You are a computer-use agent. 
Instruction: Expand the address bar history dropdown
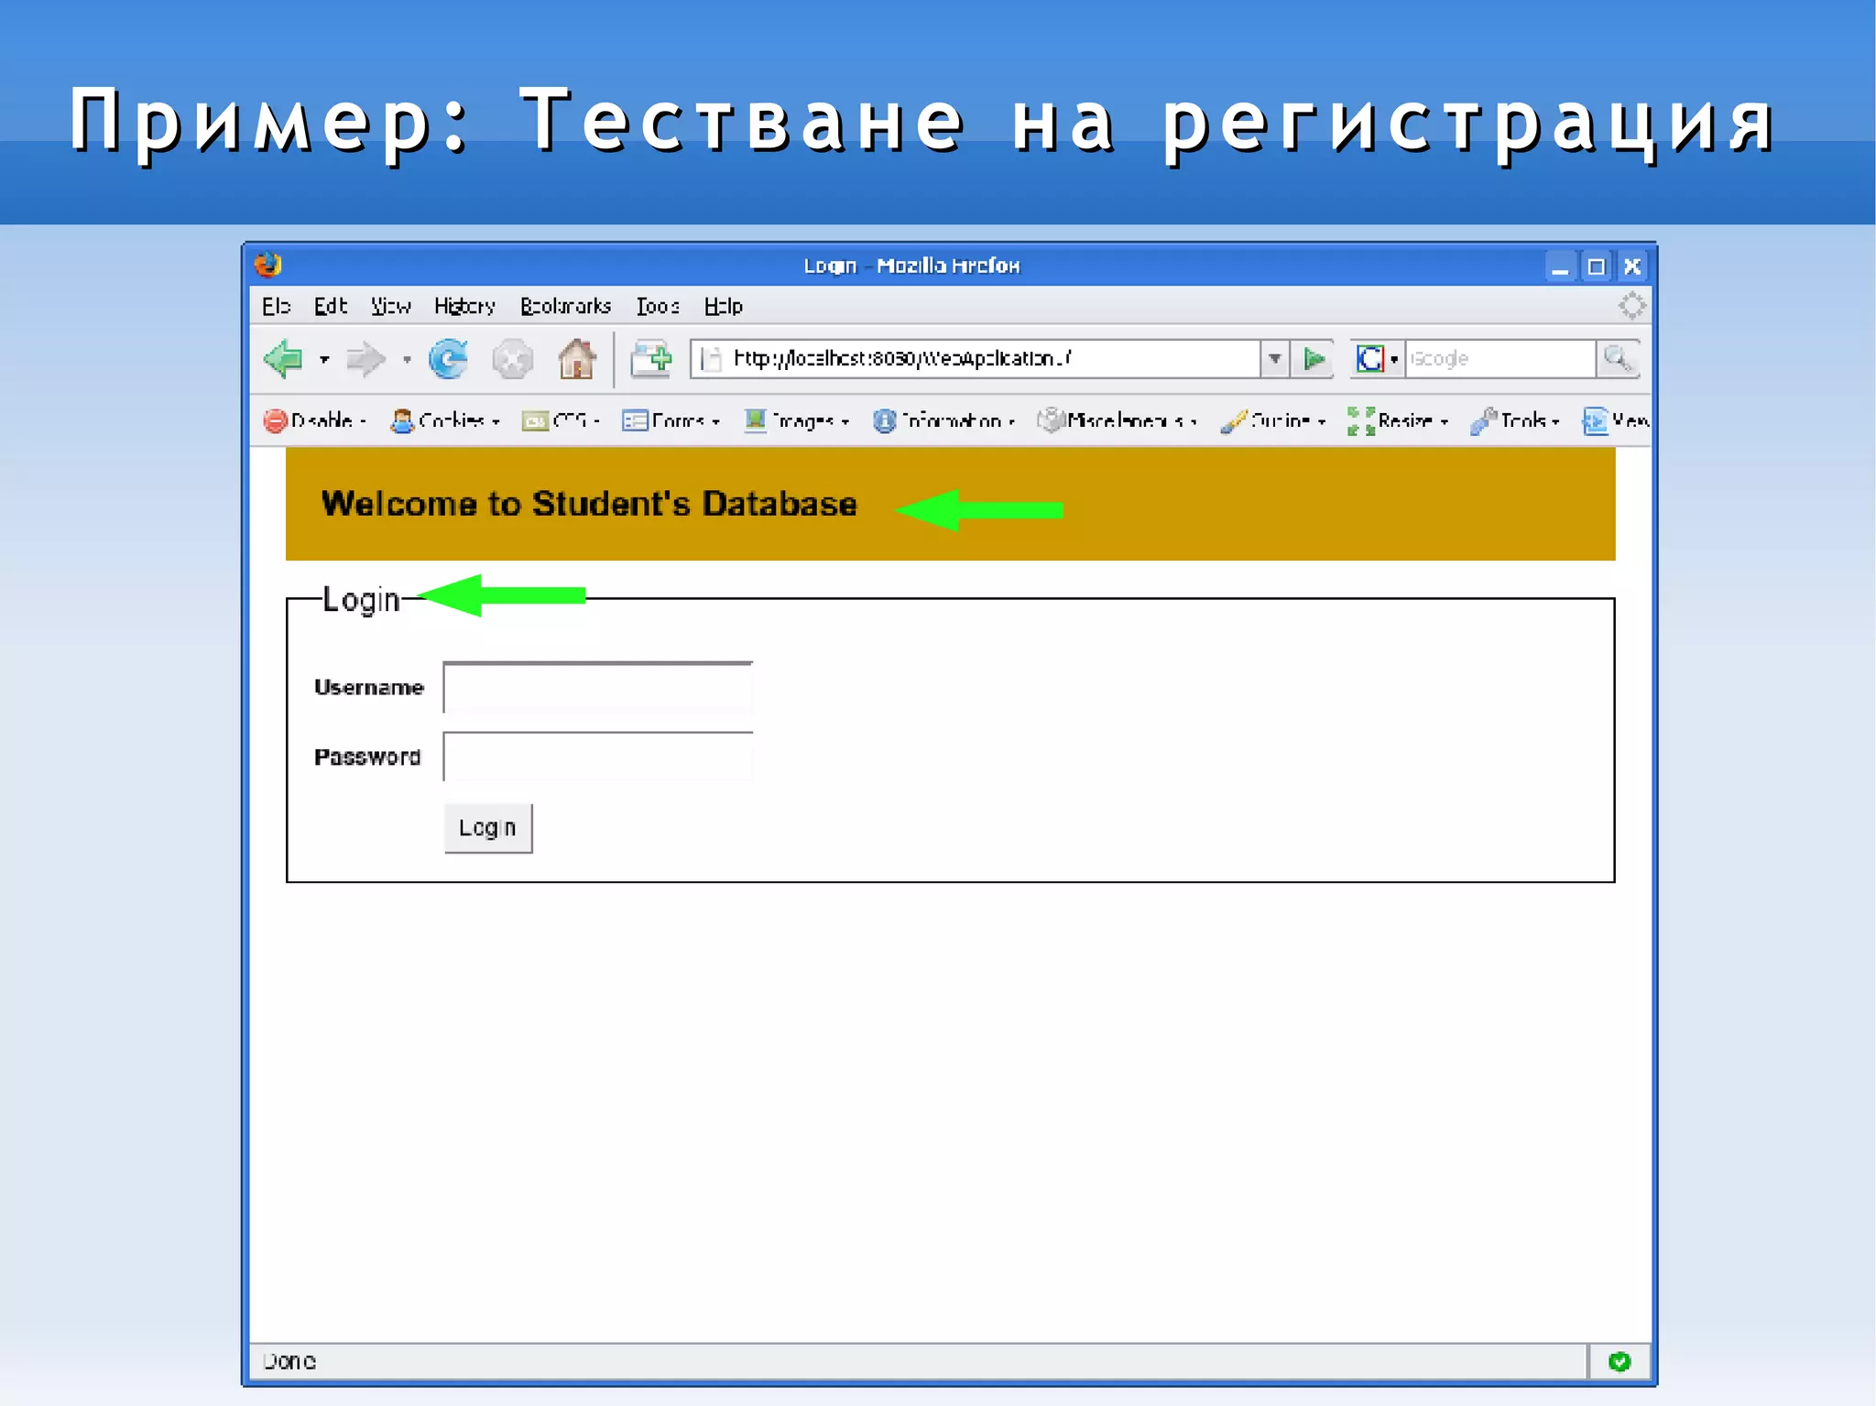tap(1274, 358)
